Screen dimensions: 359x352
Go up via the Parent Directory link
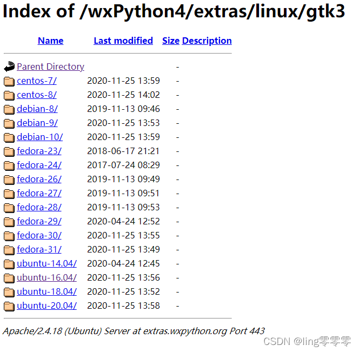pos(51,67)
